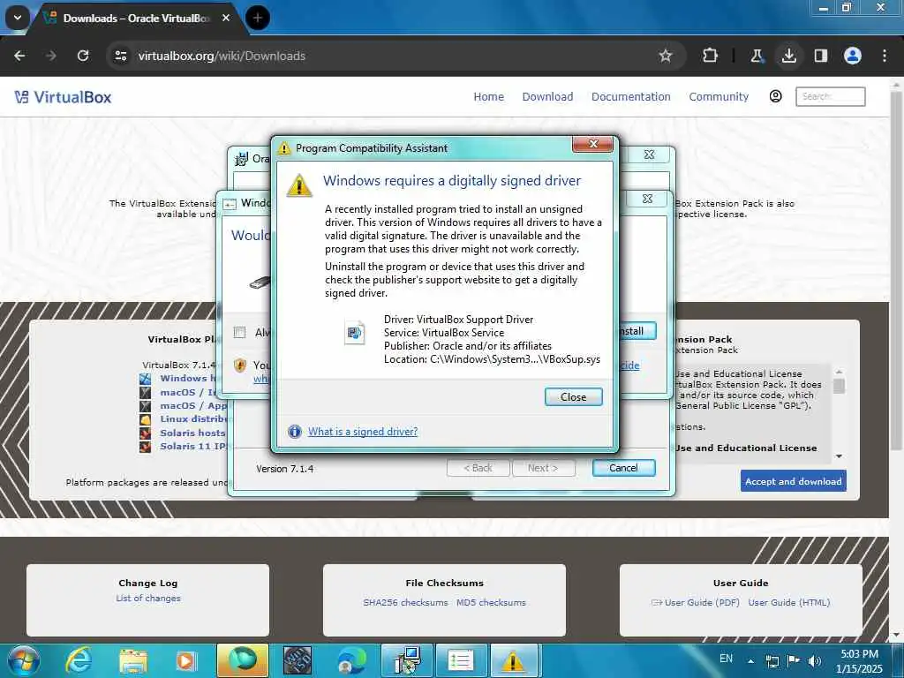
Task: Click the Windows hosts platform icon
Action: point(146,379)
